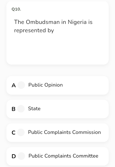Viewport: 115px width, 167px height.
Task: Click the letter B option label
Action: point(14,109)
